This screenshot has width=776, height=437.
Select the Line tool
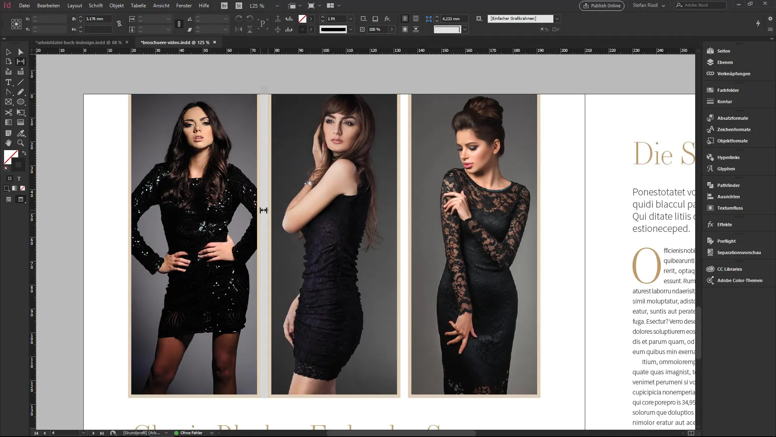pyautogui.click(x=21, y=82)
